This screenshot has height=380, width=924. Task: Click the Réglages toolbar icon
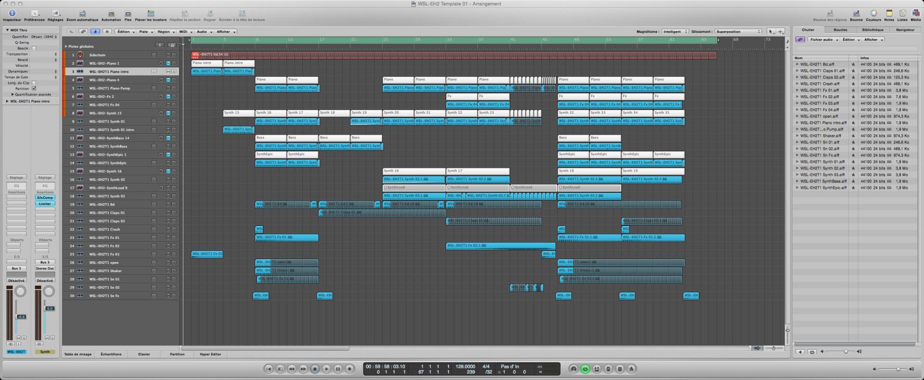[55, 13]
